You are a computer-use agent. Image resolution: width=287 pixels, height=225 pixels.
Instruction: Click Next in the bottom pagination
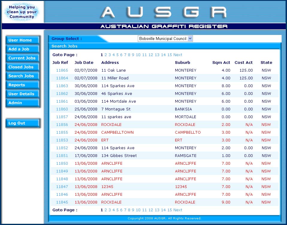tap(178, 210)
